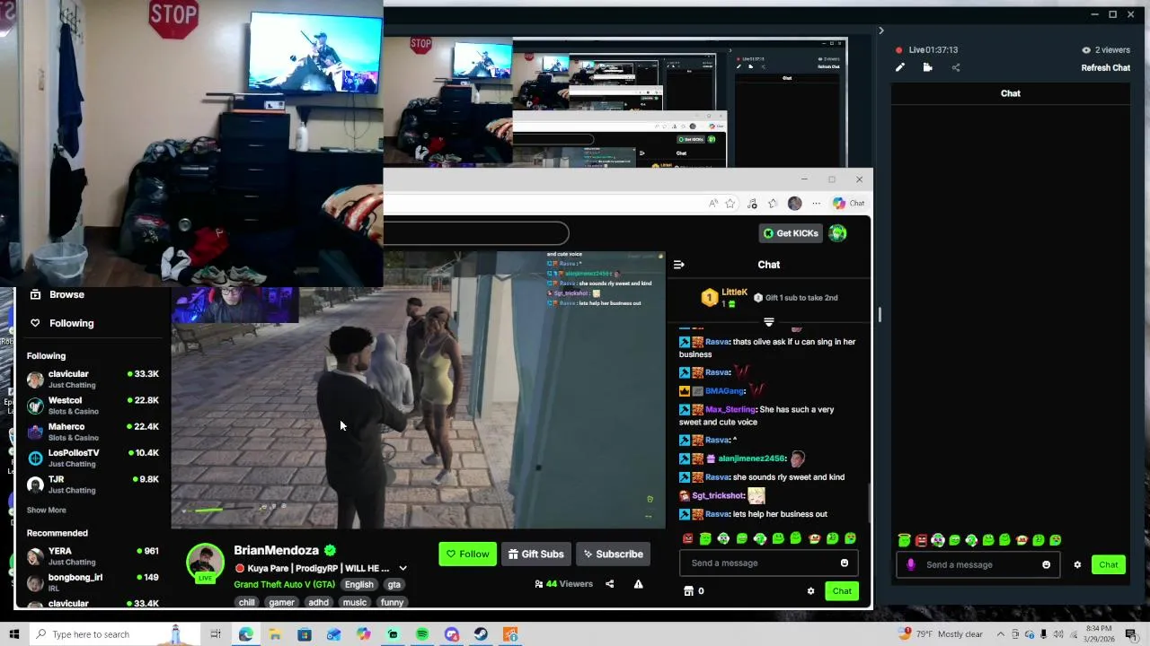Click LittleK top gifter entry
The image size is (1150, 646).
point(724,298)
